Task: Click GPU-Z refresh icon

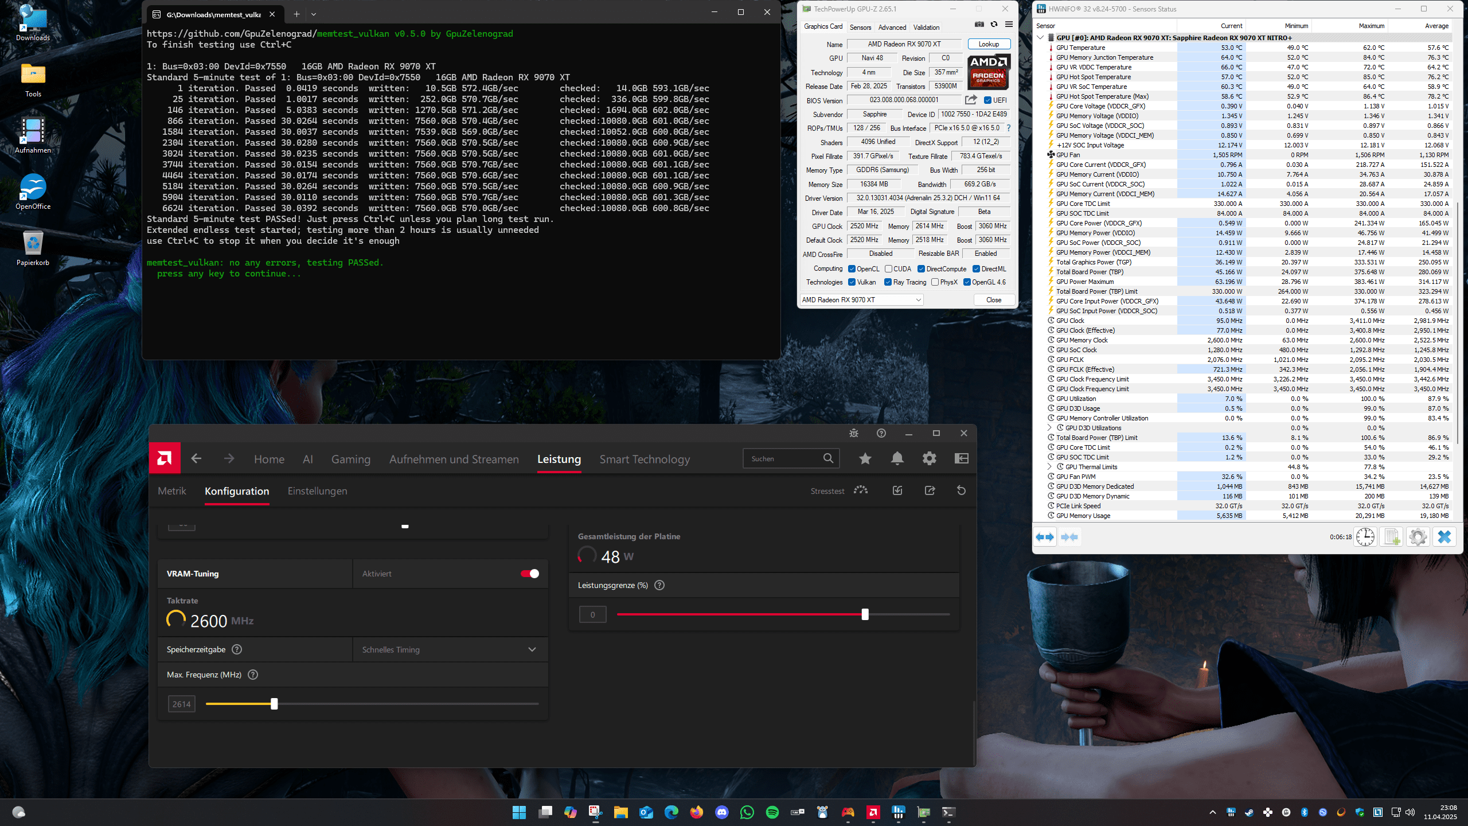Action: pos(994,24)
